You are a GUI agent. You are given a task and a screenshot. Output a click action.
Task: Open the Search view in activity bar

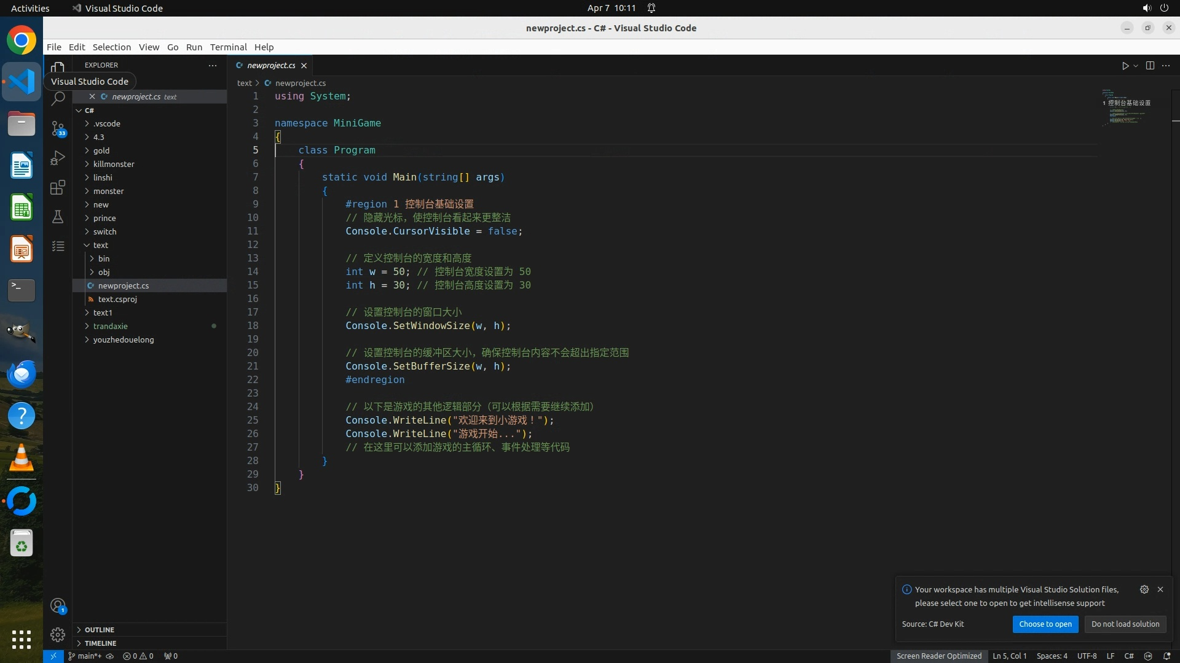pos(58,98)
